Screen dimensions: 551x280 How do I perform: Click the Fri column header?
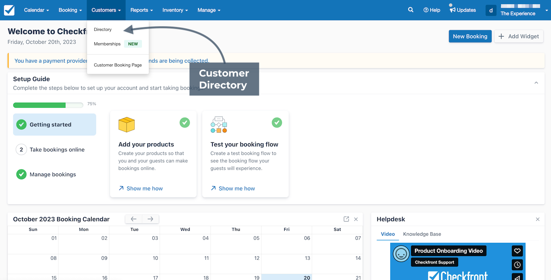[287, 229]
